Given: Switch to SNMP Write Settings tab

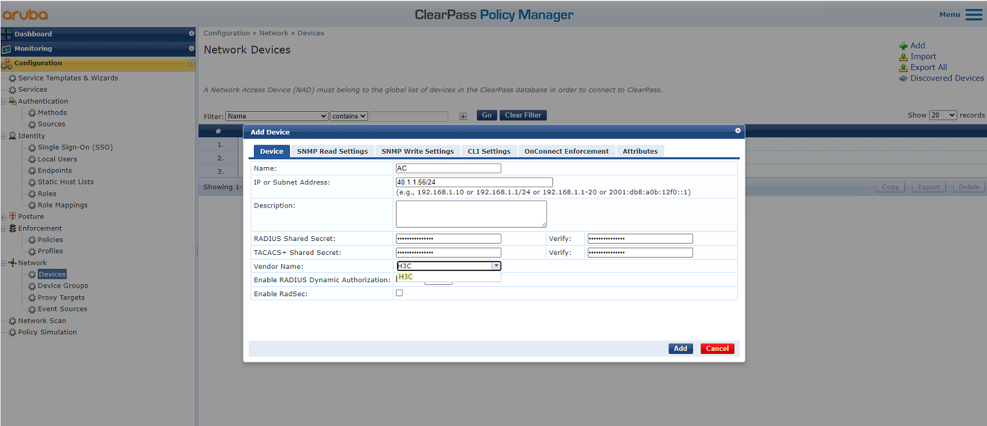Looking at the screenshot, I should pyautogui.click(x=418, y=151).
